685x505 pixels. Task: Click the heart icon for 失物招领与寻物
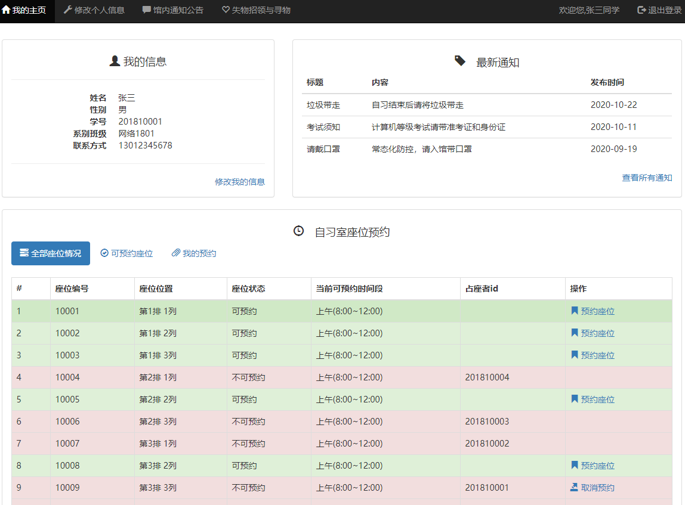[226, 10]
